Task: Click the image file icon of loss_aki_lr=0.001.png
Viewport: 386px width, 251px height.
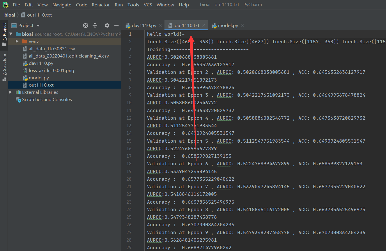Action: pos(25,70)
